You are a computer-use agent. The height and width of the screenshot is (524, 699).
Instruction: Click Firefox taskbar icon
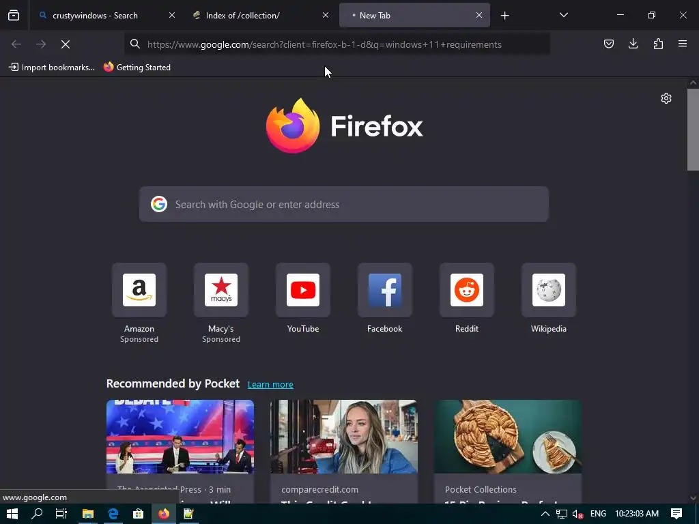[164, 514]
